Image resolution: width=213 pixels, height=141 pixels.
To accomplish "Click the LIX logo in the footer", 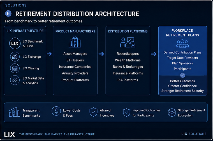I will click(x=10, y=134).
